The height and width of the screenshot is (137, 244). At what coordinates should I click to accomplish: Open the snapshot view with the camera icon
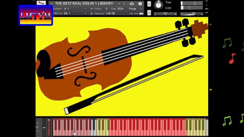tap(132, 3)
